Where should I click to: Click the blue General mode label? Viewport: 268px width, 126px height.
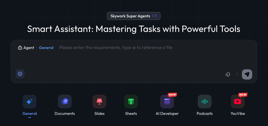click(x=46, y=48)
